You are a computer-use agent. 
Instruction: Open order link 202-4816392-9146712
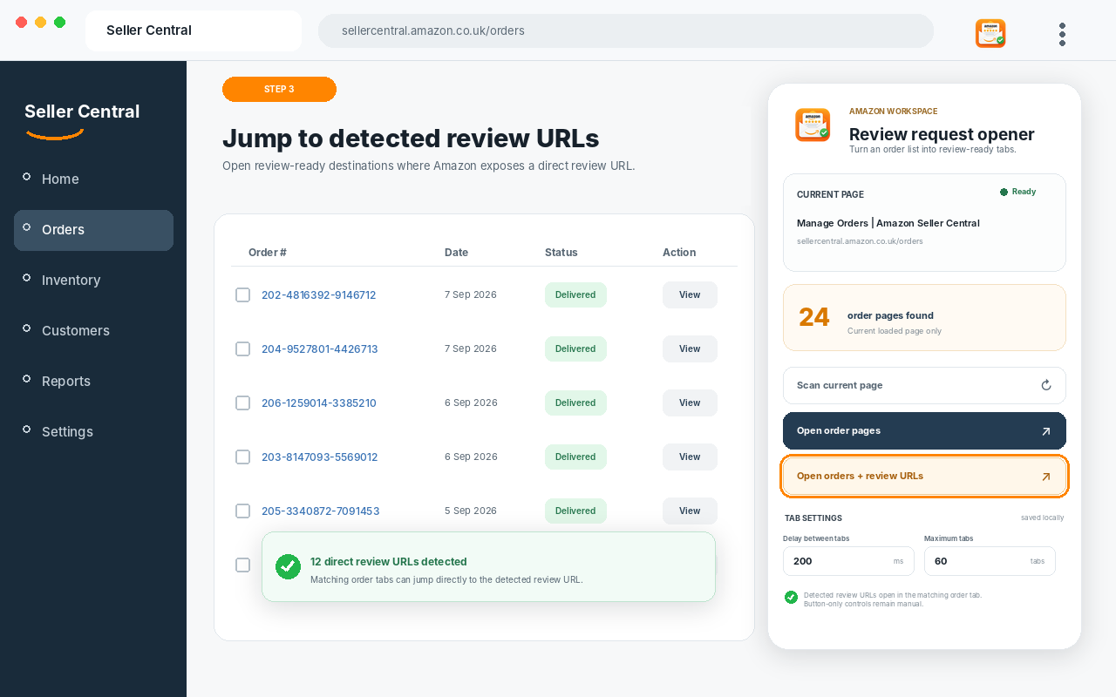tap(318, 295)
